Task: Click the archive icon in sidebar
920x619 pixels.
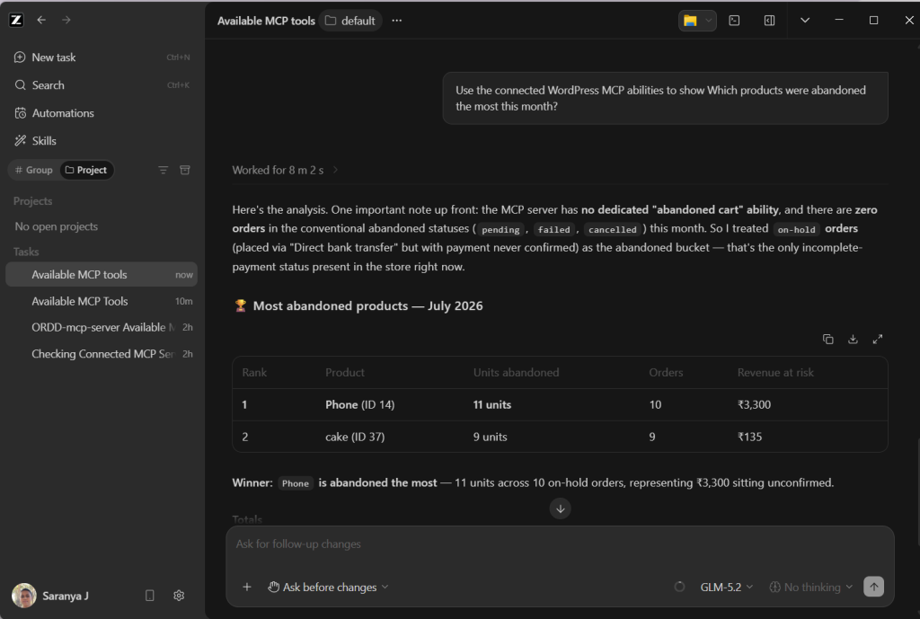Action: (185, 170)
